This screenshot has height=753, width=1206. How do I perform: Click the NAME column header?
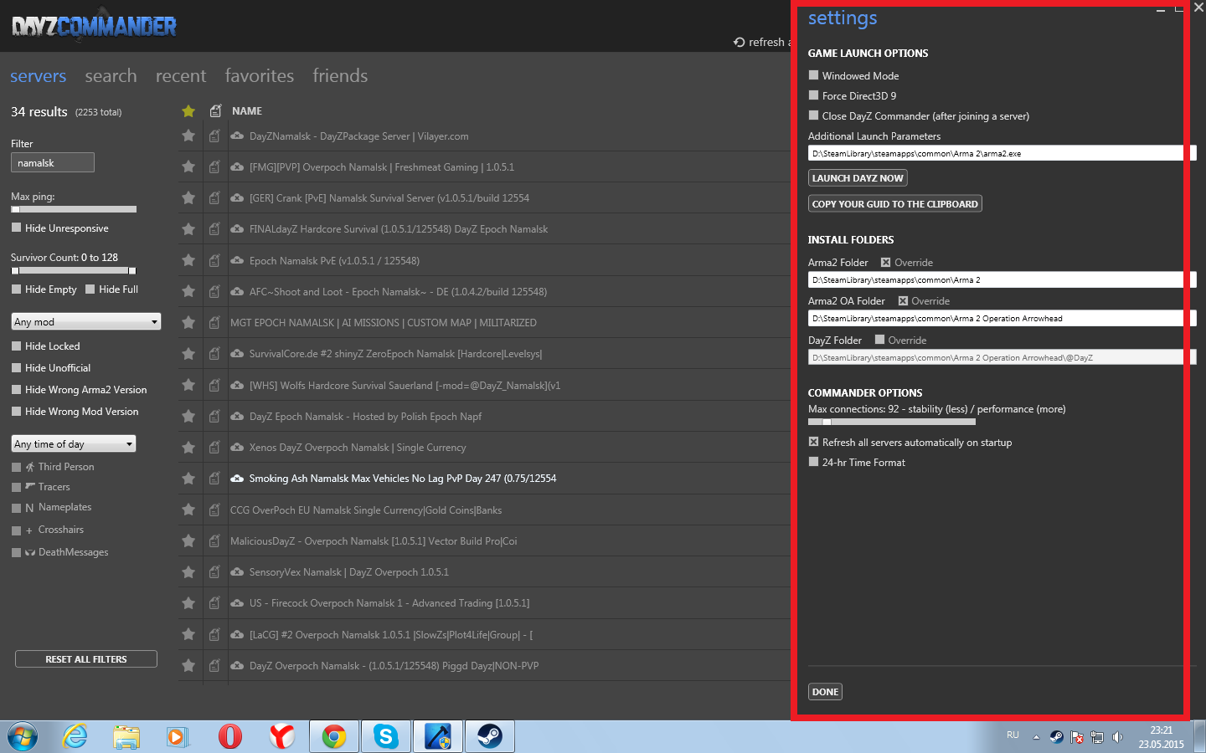click(247, 110)
